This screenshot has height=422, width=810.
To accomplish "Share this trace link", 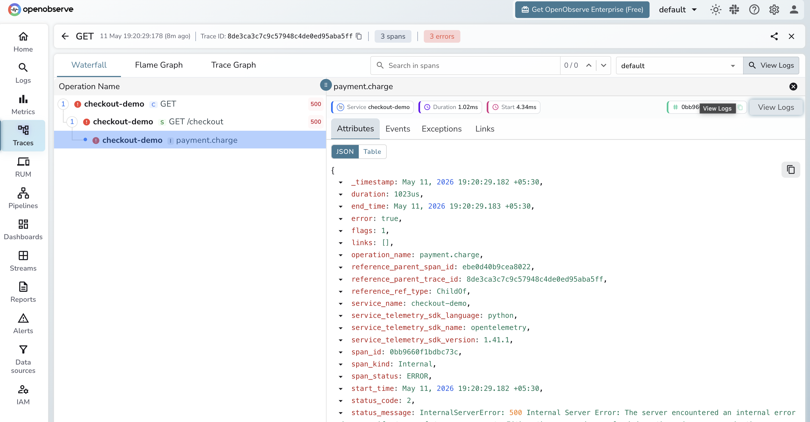I will pyautogui.click(x=774, y=36).
